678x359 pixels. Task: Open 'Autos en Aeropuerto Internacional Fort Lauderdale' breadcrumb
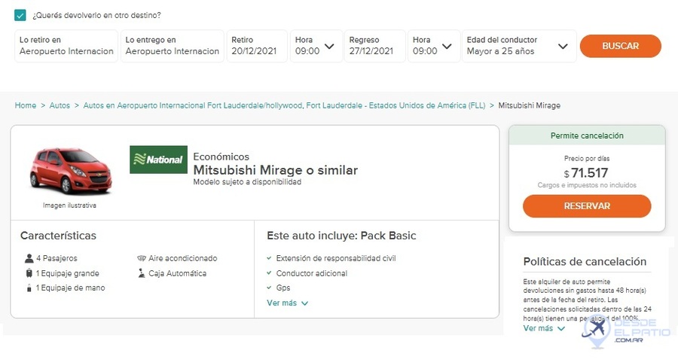pos(284,105)
